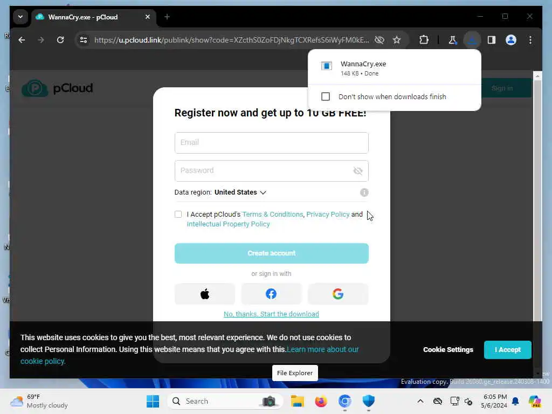Open the Chrome profile avatar
The image size is (552, 414).
click(511, 40)
